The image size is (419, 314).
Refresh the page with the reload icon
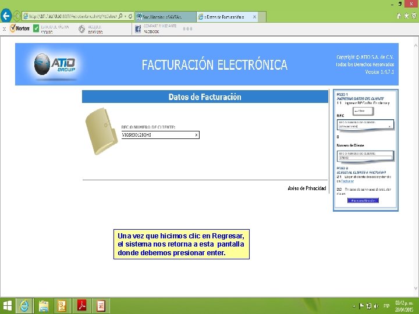coord(130,16)
